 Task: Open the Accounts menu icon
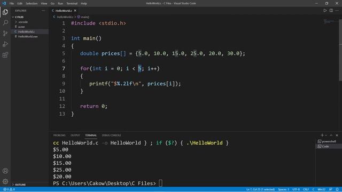click(x=5, y=171)
